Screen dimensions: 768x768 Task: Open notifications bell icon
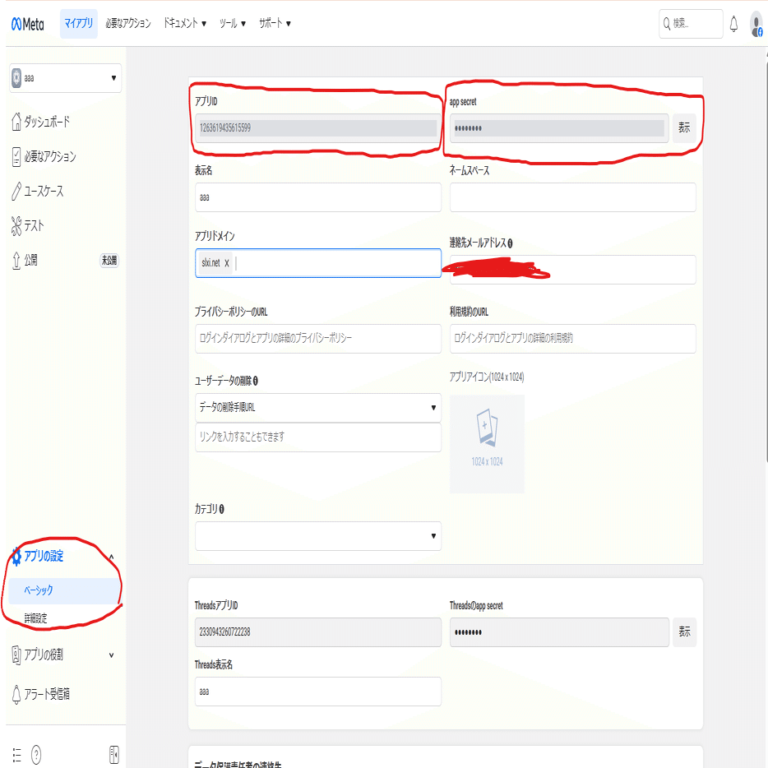733,24
